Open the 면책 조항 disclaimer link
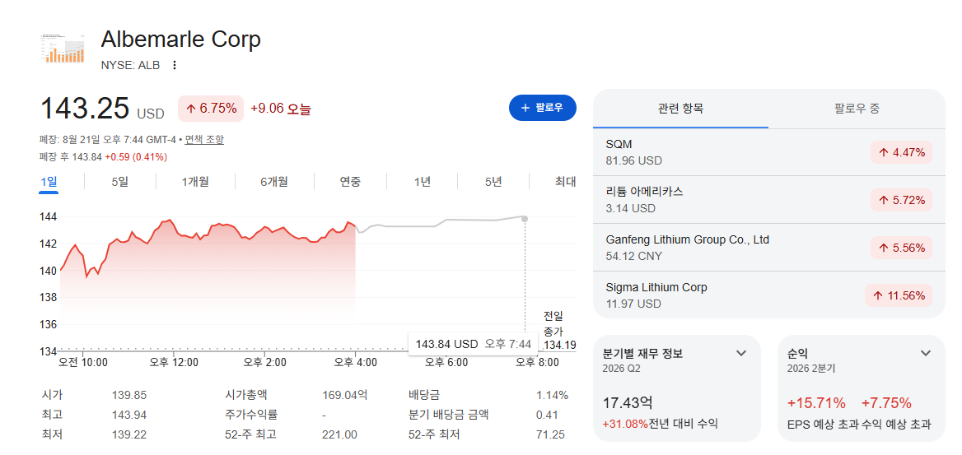 [204, 139]
